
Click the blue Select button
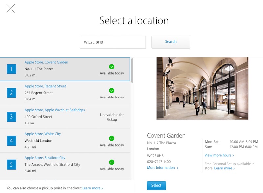[x=156, y=186]
